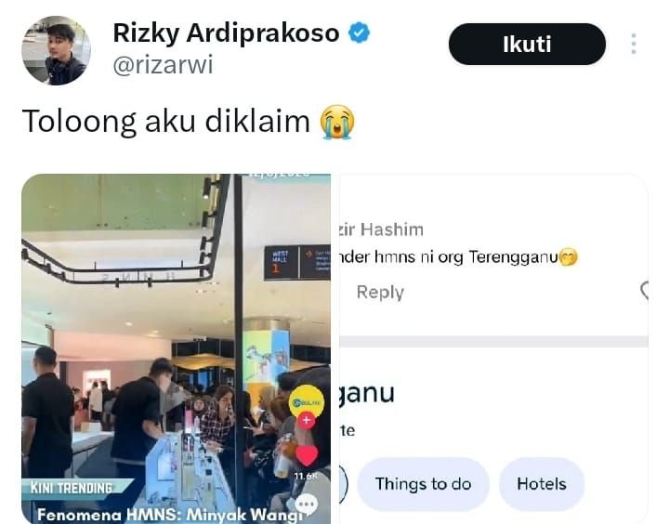This screenshot has height=524, width=669.
Task: Open the three-dot more options menu
Action: pyautogui.click(x=634, y=44)
